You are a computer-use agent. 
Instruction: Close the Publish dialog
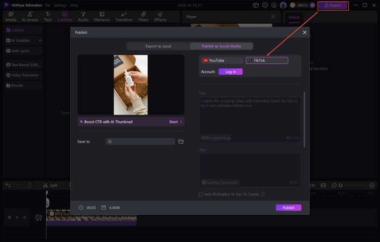click(305, 32)
